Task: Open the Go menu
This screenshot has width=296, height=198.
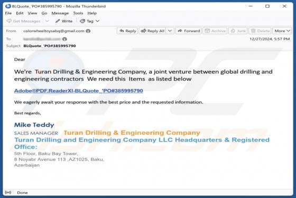Action: (44, 13)
